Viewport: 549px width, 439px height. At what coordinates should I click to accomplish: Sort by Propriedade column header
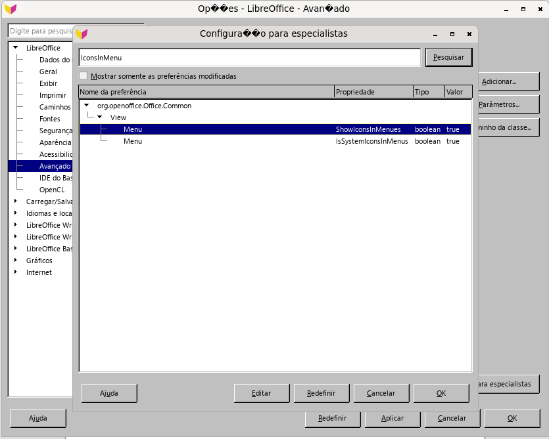[x=374, y=92]
